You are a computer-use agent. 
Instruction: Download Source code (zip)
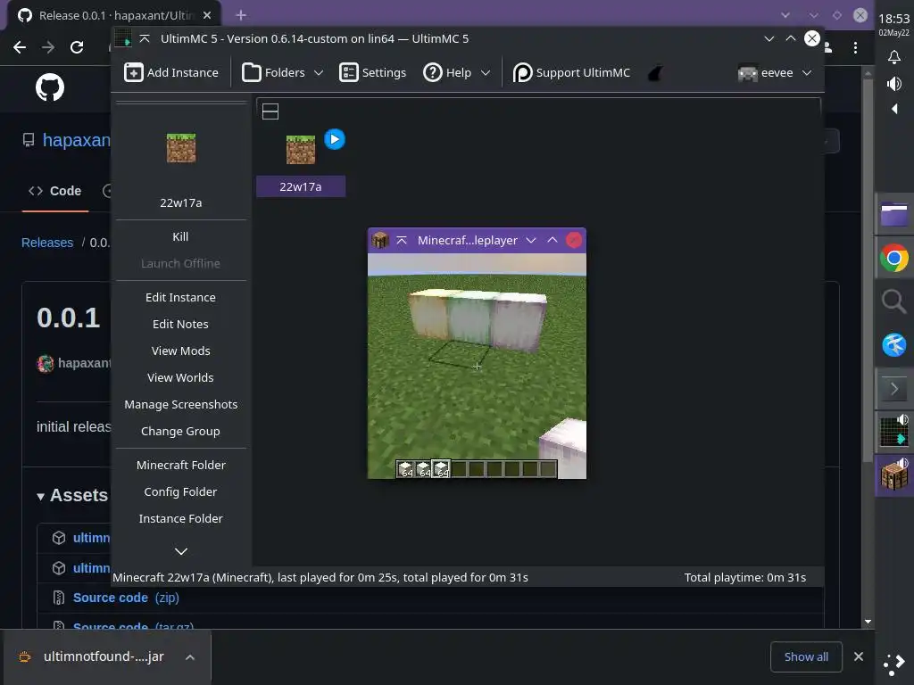tap(126, 598)
